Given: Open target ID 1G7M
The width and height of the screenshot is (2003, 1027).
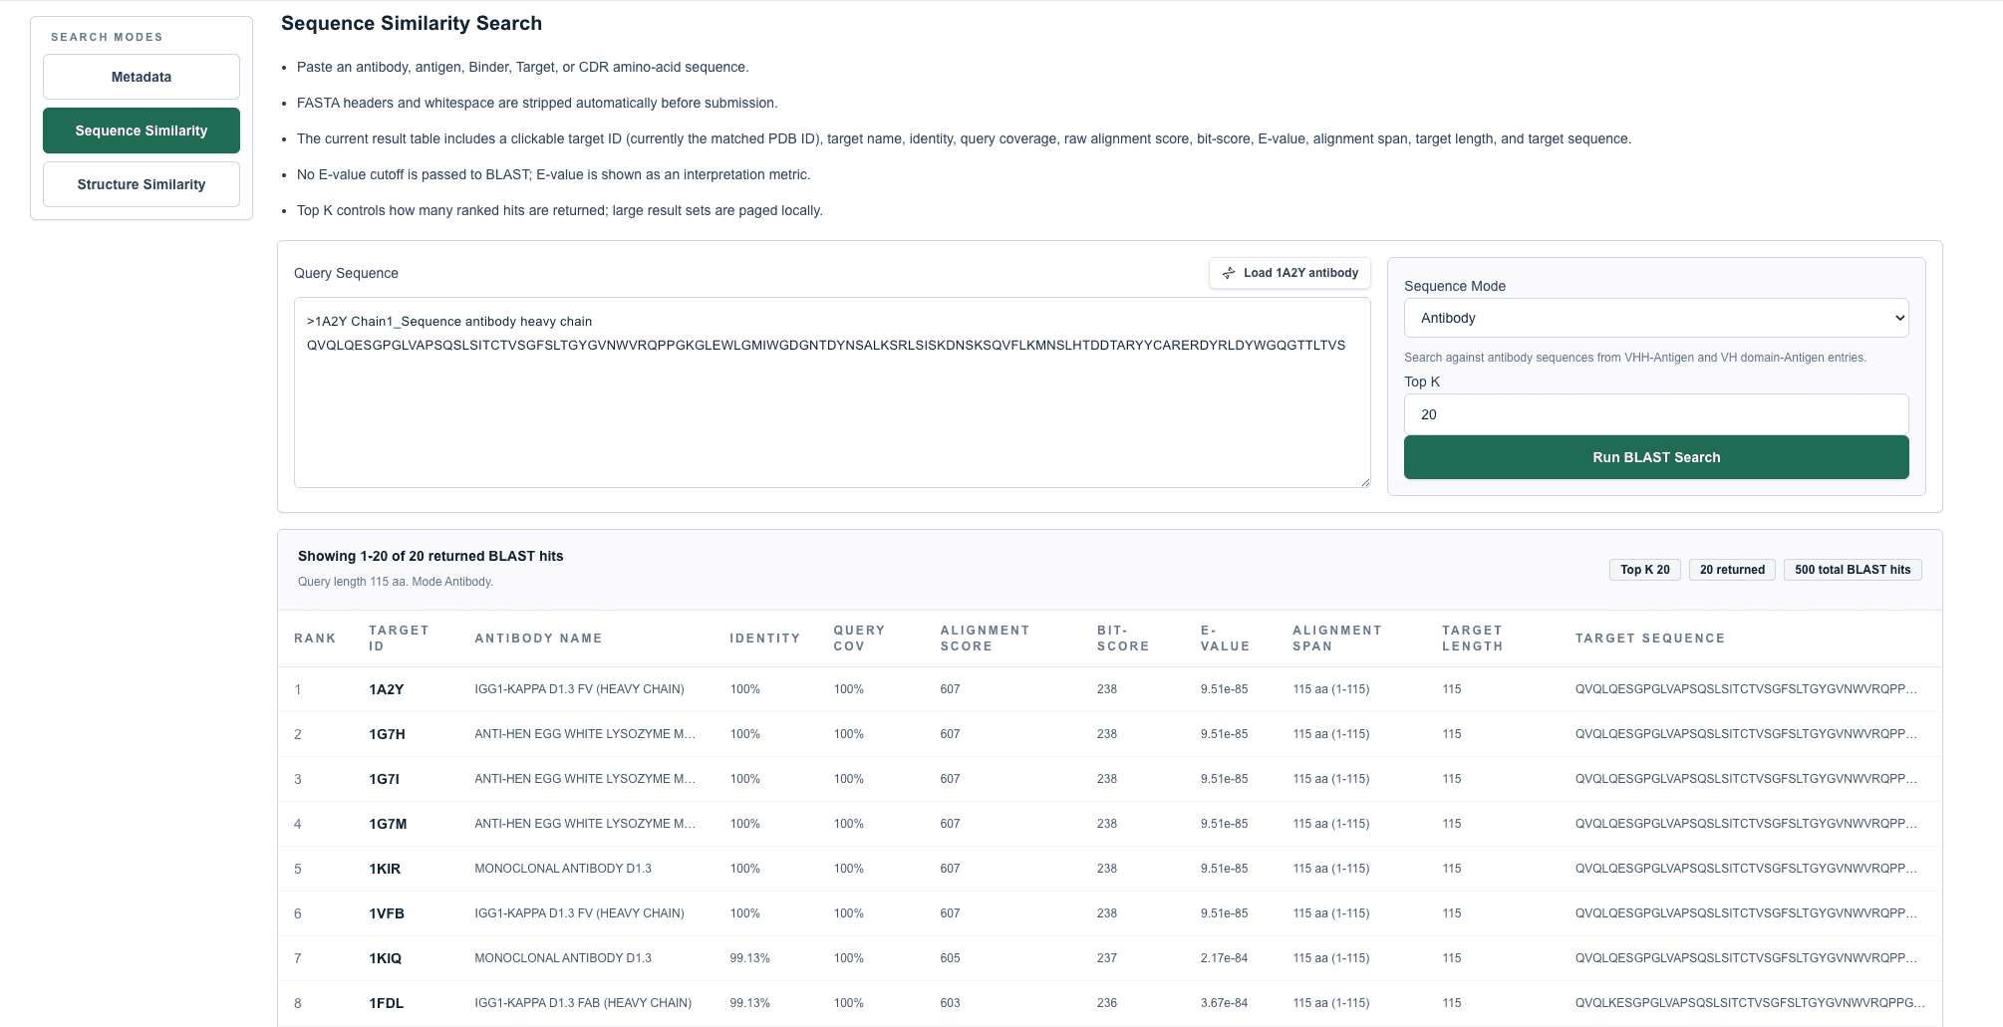Looking at the screenshot, I should pyautogui.click(x=388, y=824).
